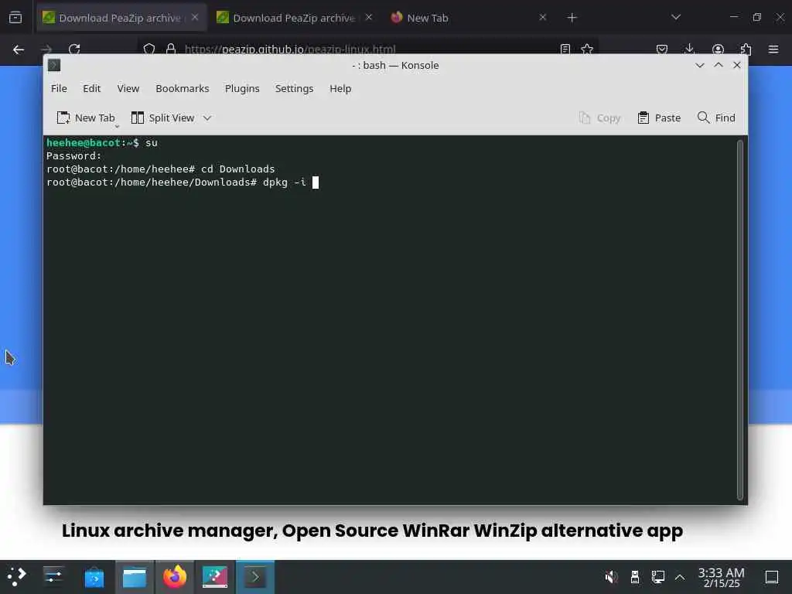Click the Konsole vertical scrollbar
The image size is (792, 594).
point(740,319)
